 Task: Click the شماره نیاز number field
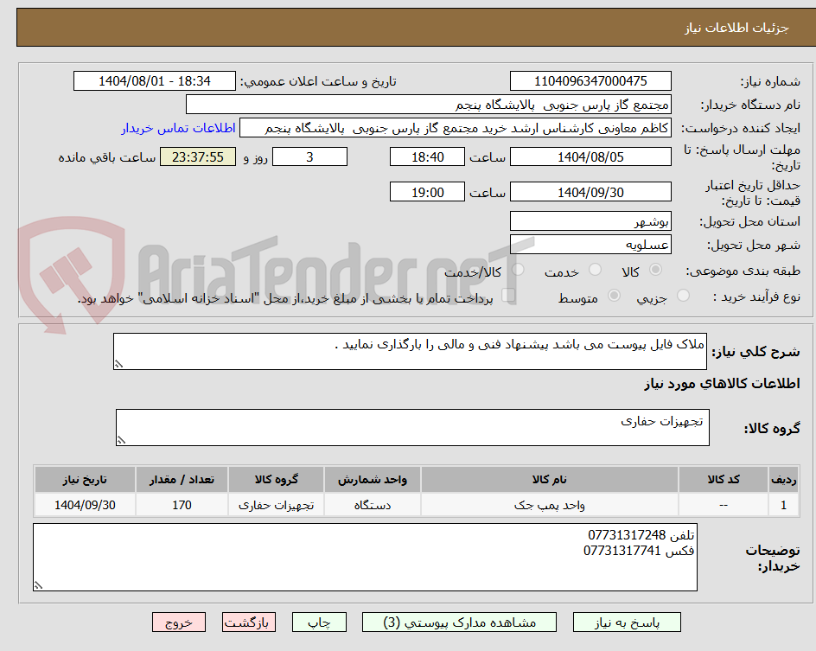[590, 80]
